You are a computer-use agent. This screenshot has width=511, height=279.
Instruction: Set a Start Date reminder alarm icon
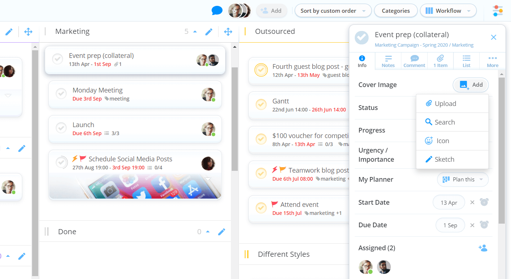(x=484, y=202)
